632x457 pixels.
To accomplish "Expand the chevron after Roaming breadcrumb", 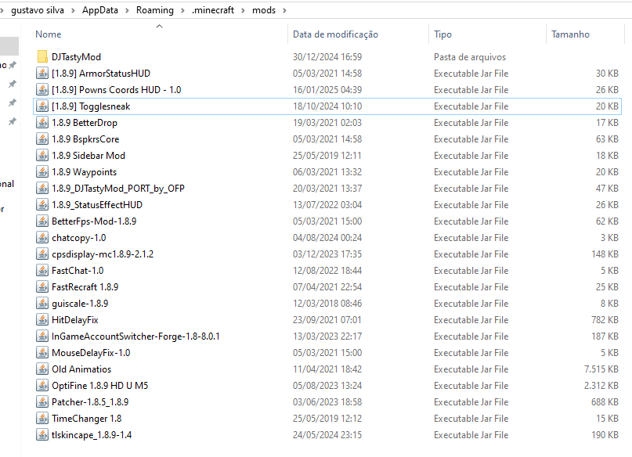I will coord(182,10).
